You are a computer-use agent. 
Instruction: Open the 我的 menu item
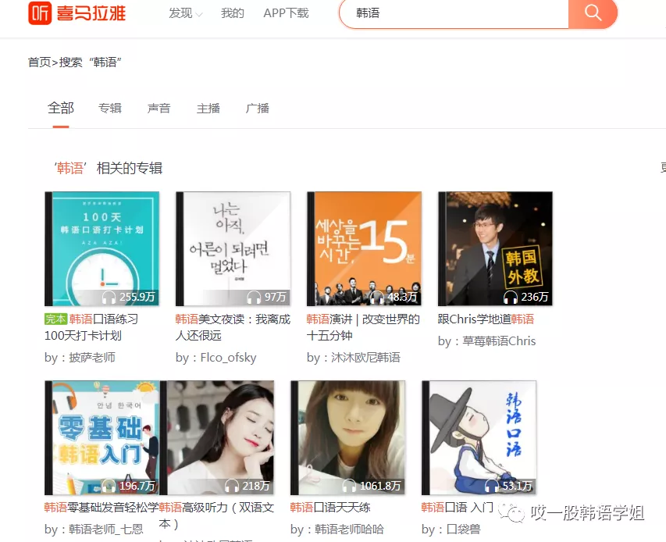point(233,13)
